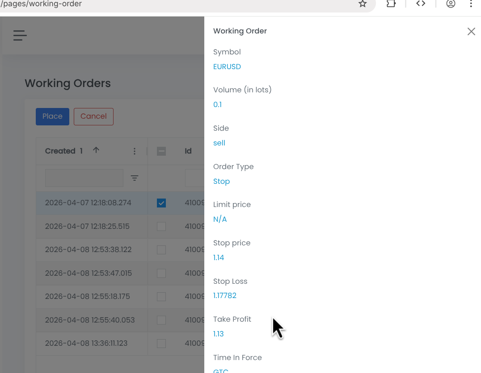Click the code brackets icon in browser toolbar
The height and width of the screenshot is (373, 481).
point(421,4)
